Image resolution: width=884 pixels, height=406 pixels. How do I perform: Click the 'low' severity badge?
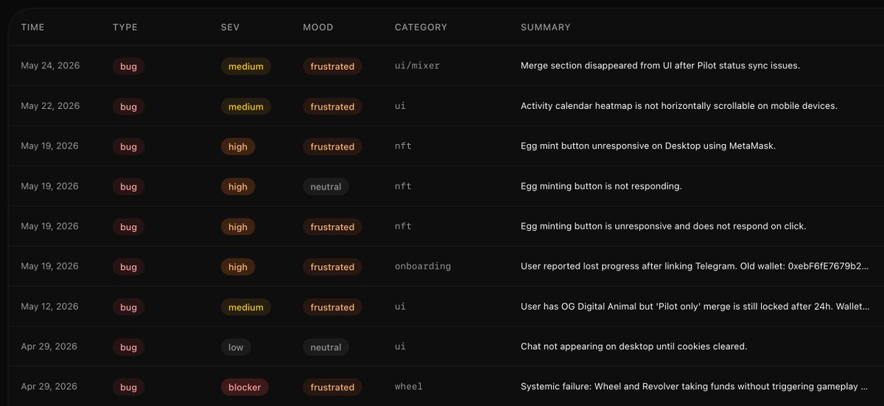click(236, 347)
